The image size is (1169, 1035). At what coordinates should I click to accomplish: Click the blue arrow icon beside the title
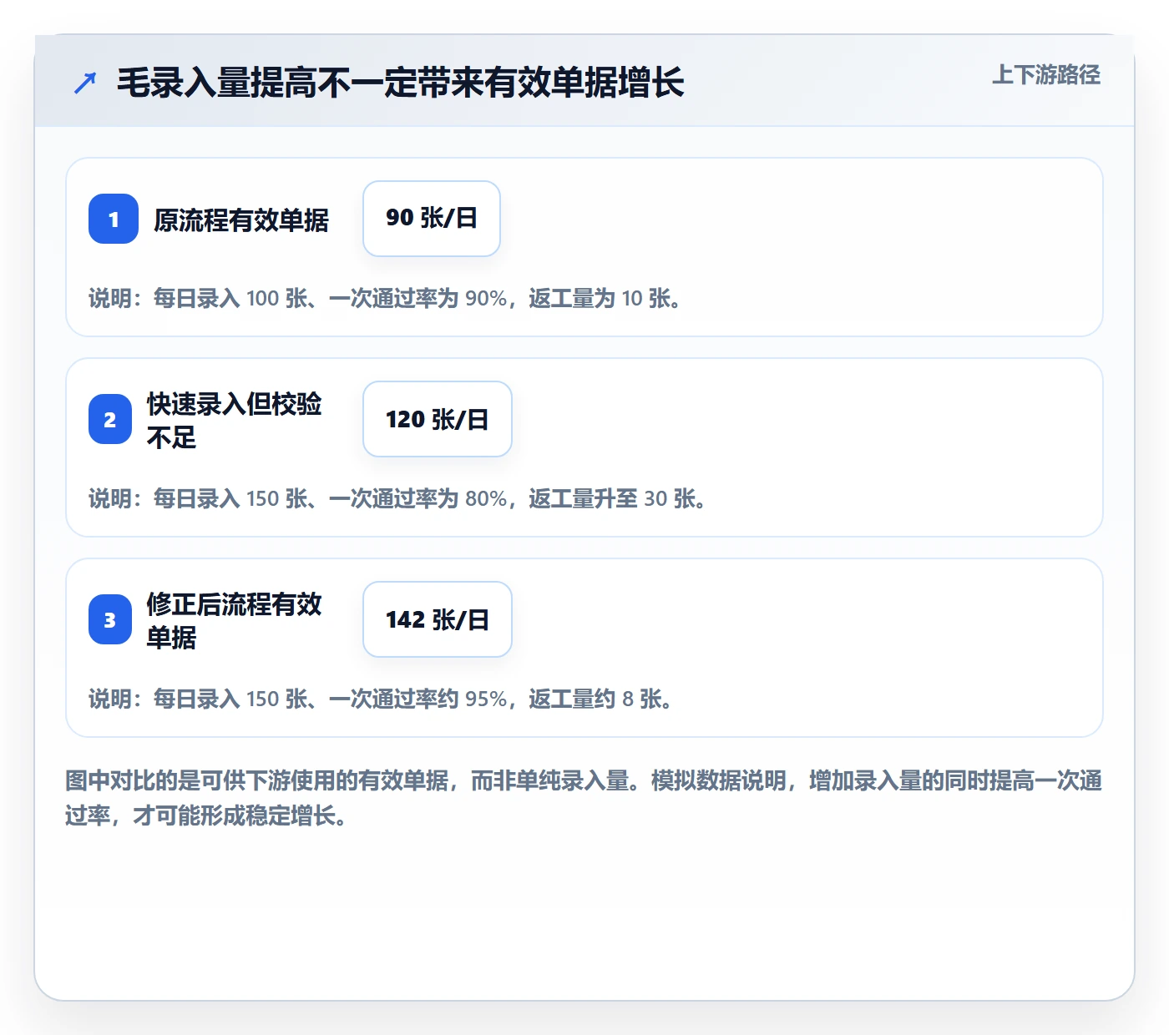[85, 83]
